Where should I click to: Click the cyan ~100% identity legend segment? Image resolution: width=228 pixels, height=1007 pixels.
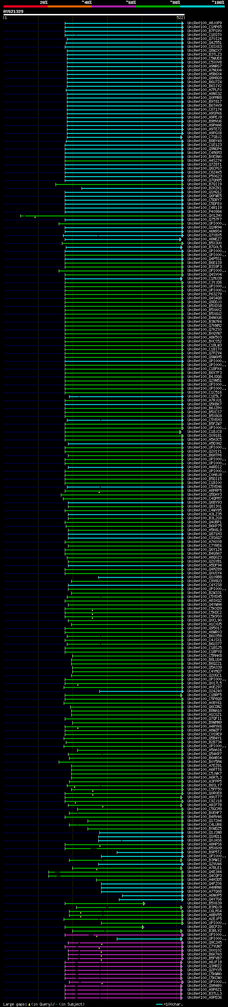(x=202, y=6)
